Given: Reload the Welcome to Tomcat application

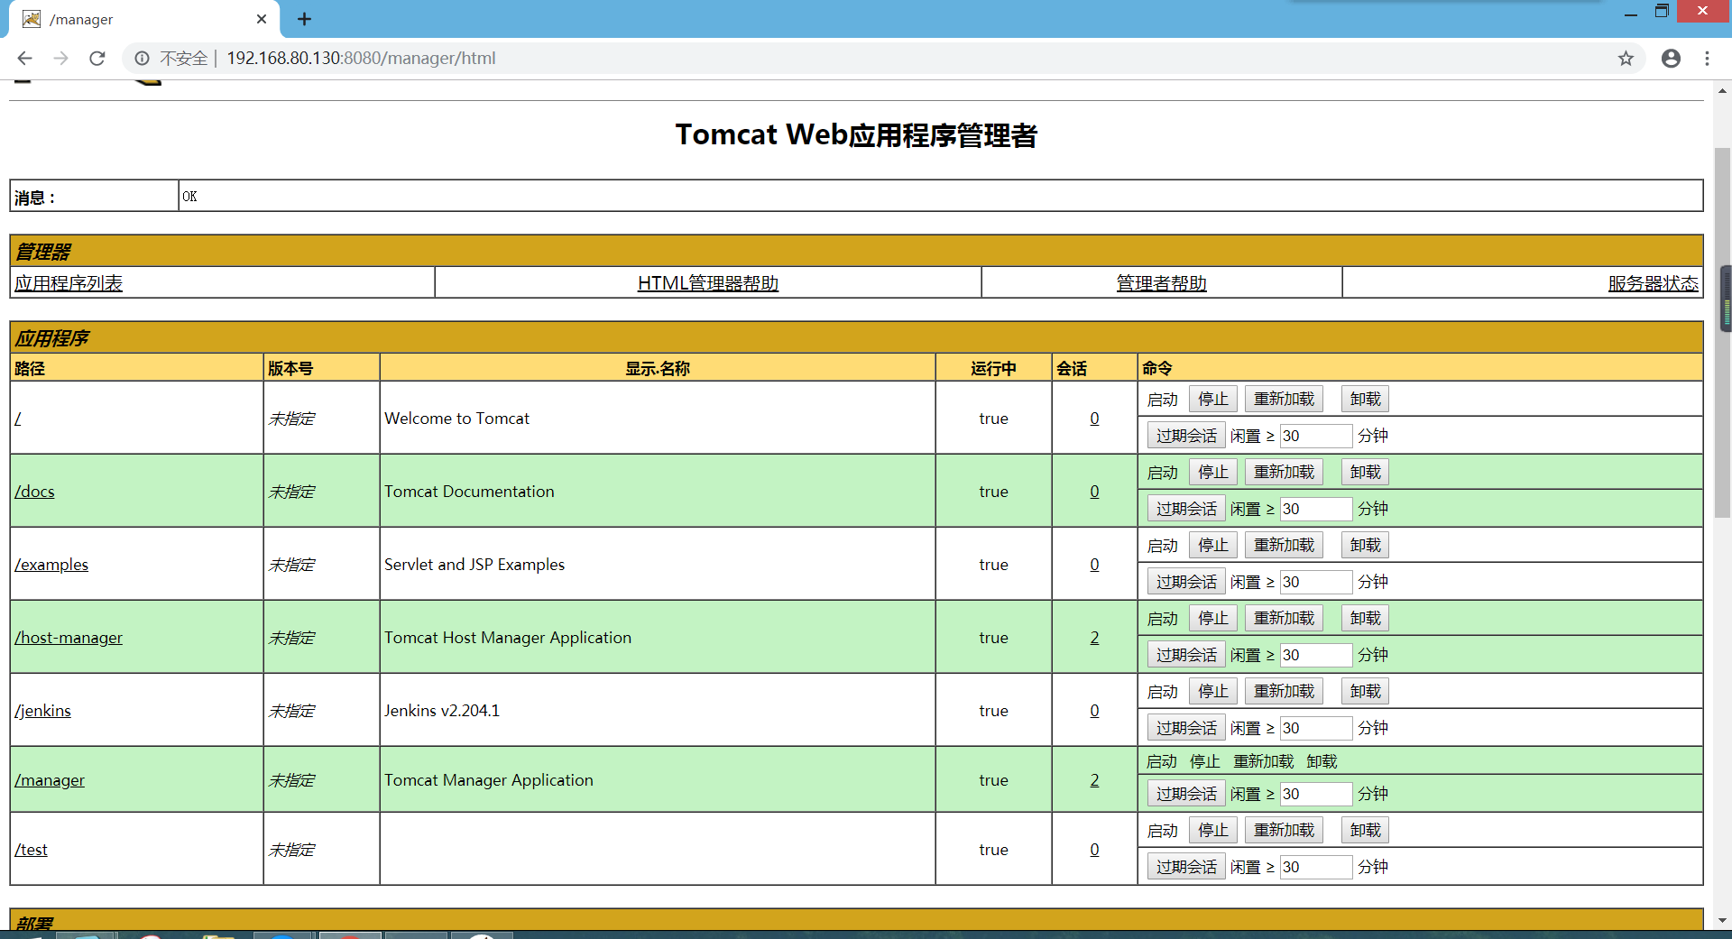Looking at the screenshot, I should 1284,399.
